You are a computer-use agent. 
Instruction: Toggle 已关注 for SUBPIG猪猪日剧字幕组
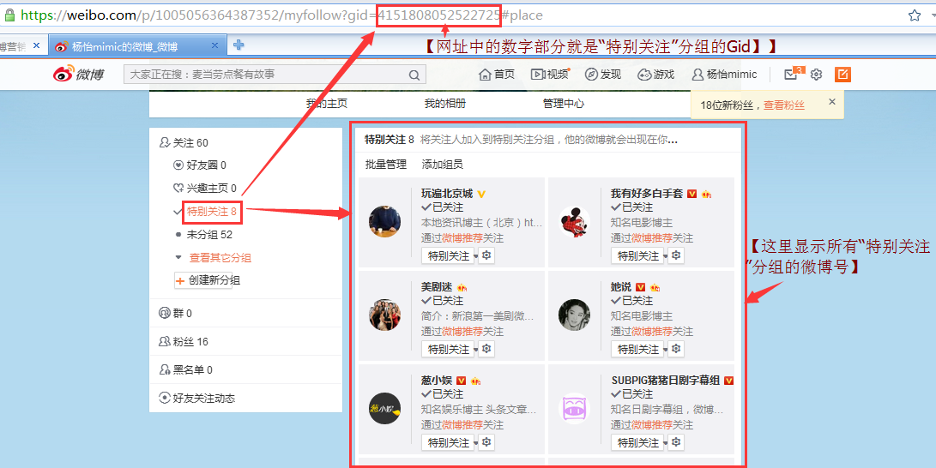point(631,394)
